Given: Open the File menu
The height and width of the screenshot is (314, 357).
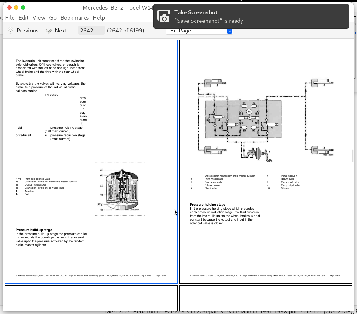Looking at the screenshot, I should (10, 18).
